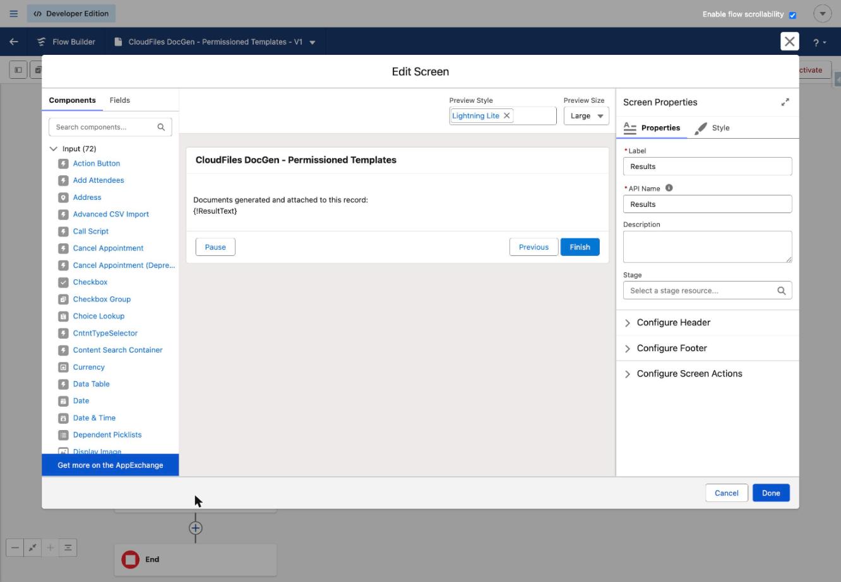Click the icon beside Choice Lookup
This screenshot has width=841, height=582.
click(63, 317)
